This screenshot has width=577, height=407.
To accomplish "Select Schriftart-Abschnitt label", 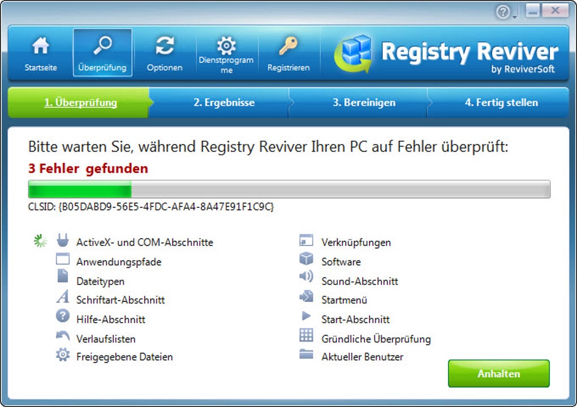I will (120, 300).
